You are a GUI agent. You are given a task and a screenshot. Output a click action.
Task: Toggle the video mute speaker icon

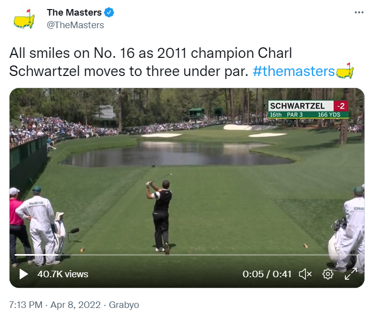point(305,274)
